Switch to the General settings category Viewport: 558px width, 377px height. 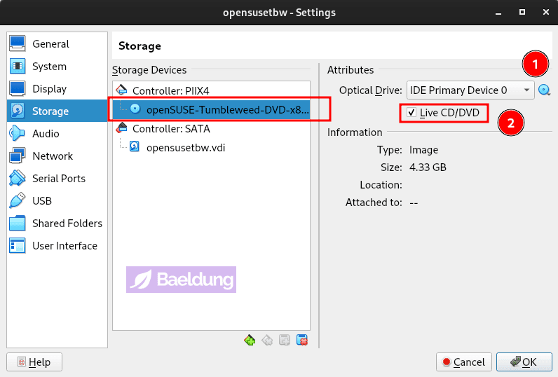tap(50, 44)
